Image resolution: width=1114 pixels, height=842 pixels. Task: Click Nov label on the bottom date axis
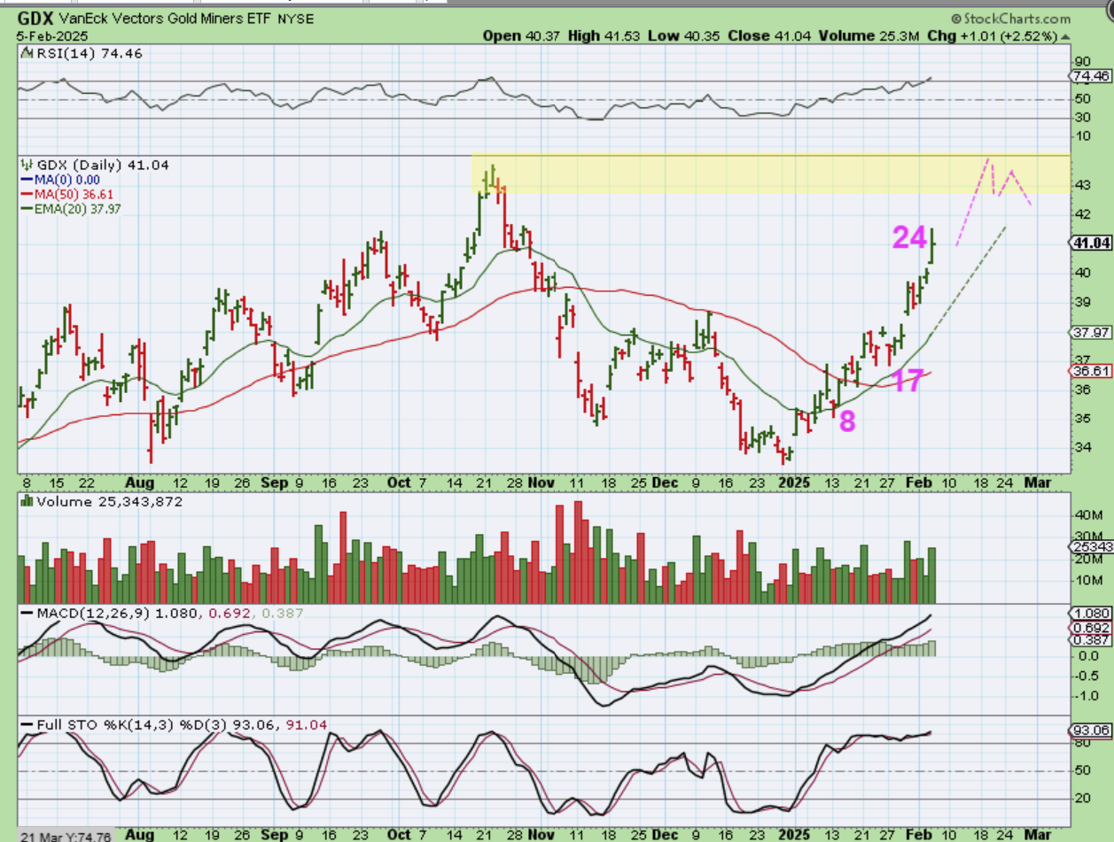coord(540,834)
